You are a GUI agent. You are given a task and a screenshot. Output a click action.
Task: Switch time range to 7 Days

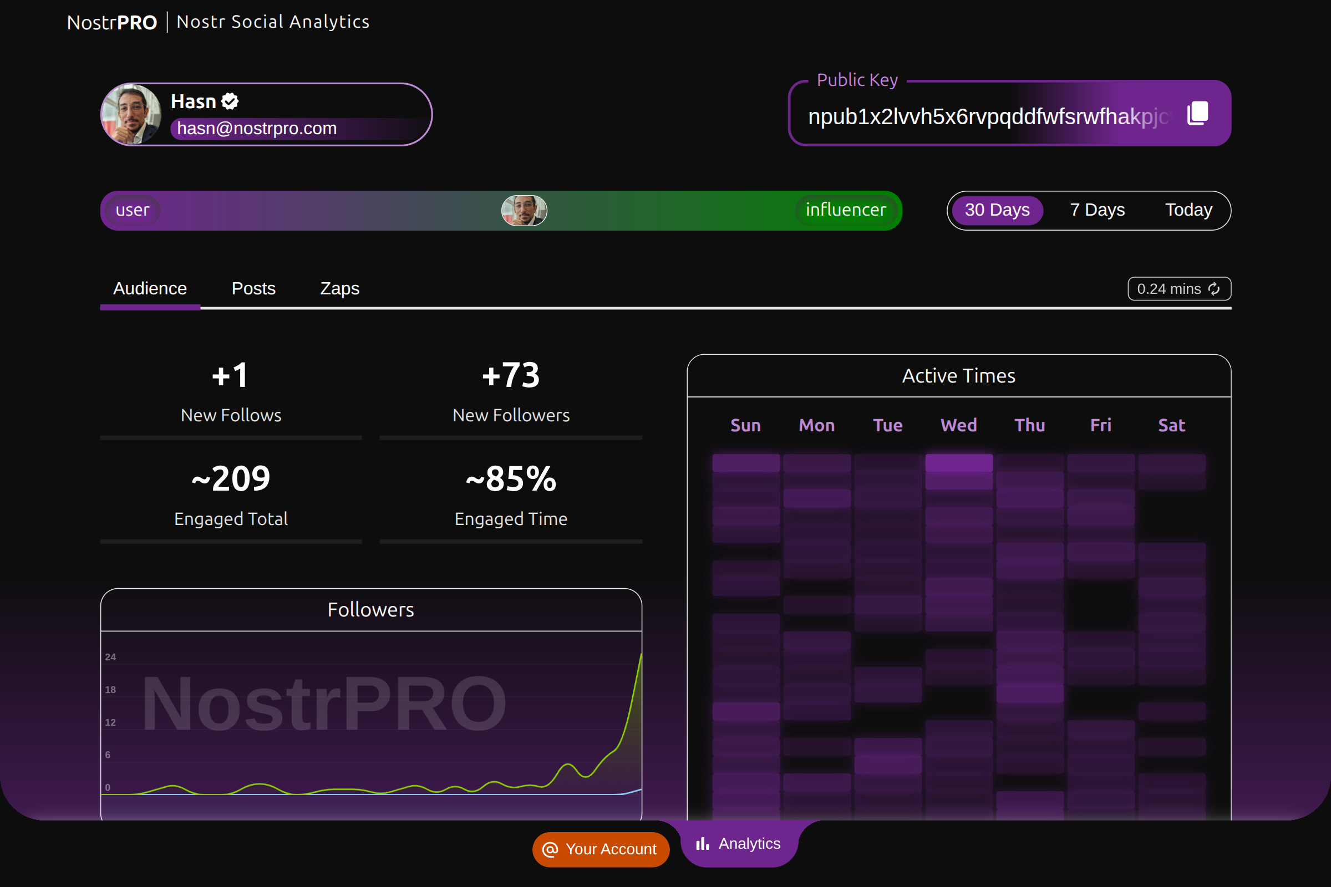pyautogui.click(x=1097, y=211)
